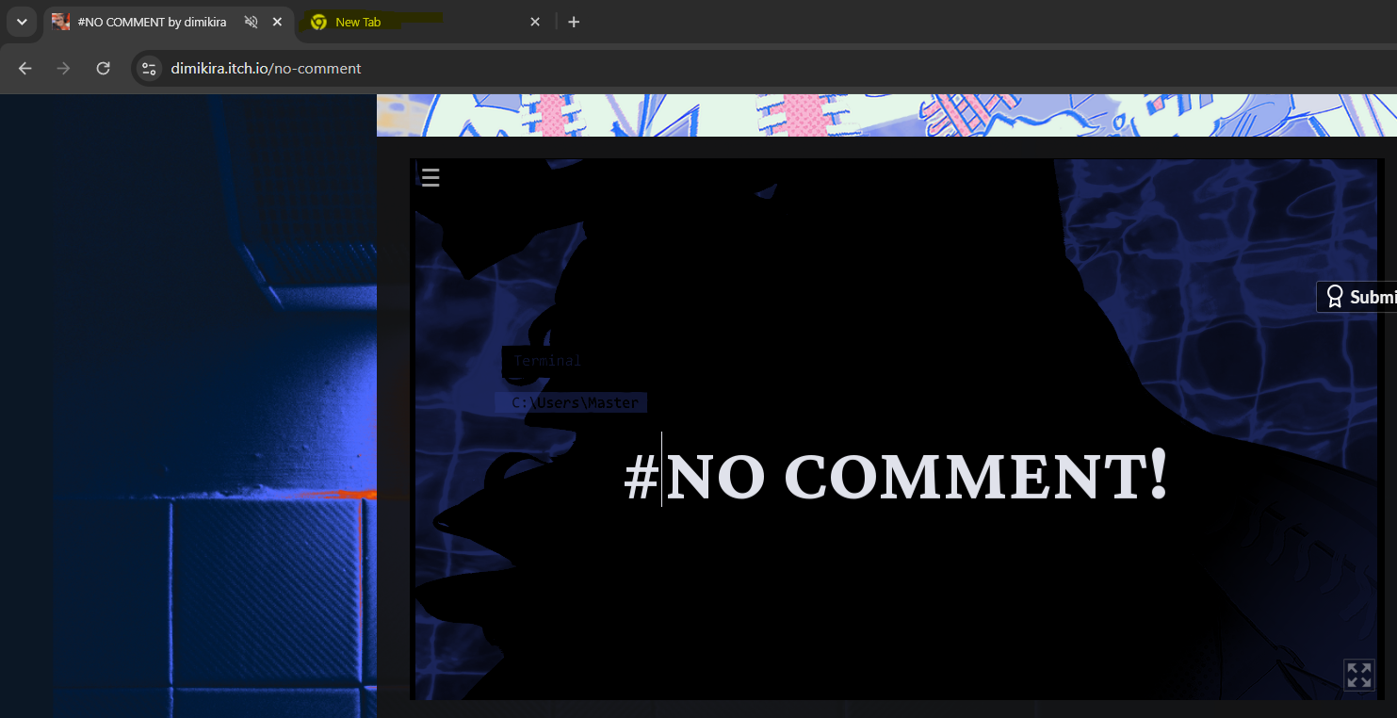The image size is (1397, 718).
Task: Close the #NO COMMENT by dimikira tab
Action: click(x=277, y=22)
